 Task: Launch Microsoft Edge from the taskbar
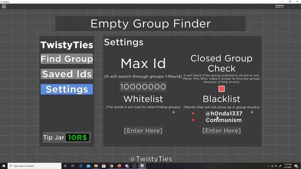(80, 166)
